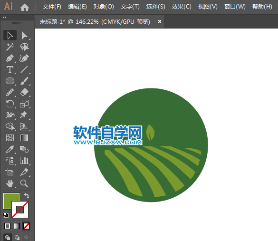Switch to the 未标题-1* document tab
The height and width of the screenshot is (241, 278).
[95, 22]
